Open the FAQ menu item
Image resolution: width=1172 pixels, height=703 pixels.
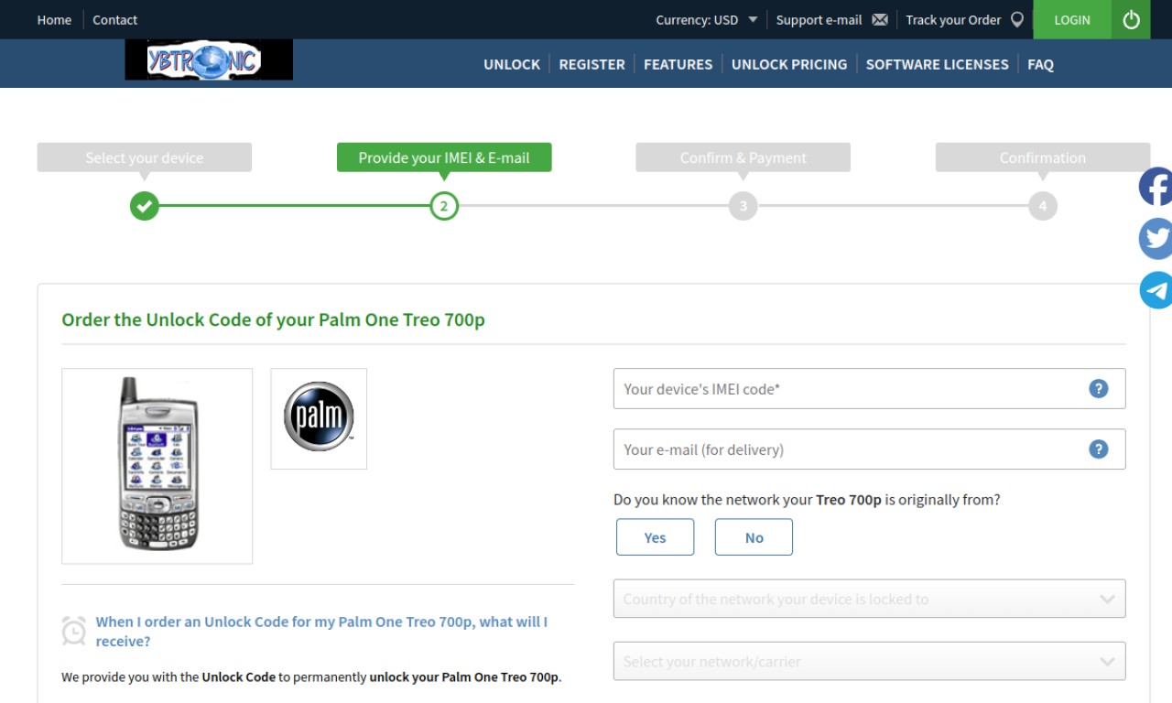1040,64
